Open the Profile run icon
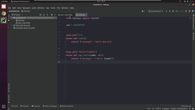The image size is (195, 110). click(176, 11)
